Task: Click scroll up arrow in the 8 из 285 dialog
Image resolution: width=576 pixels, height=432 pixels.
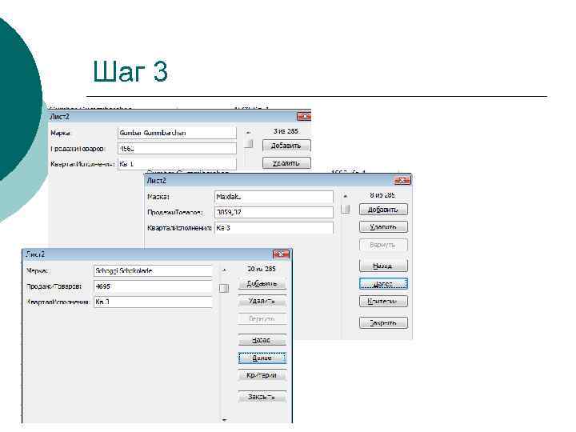Action: (x=346, y=197)
